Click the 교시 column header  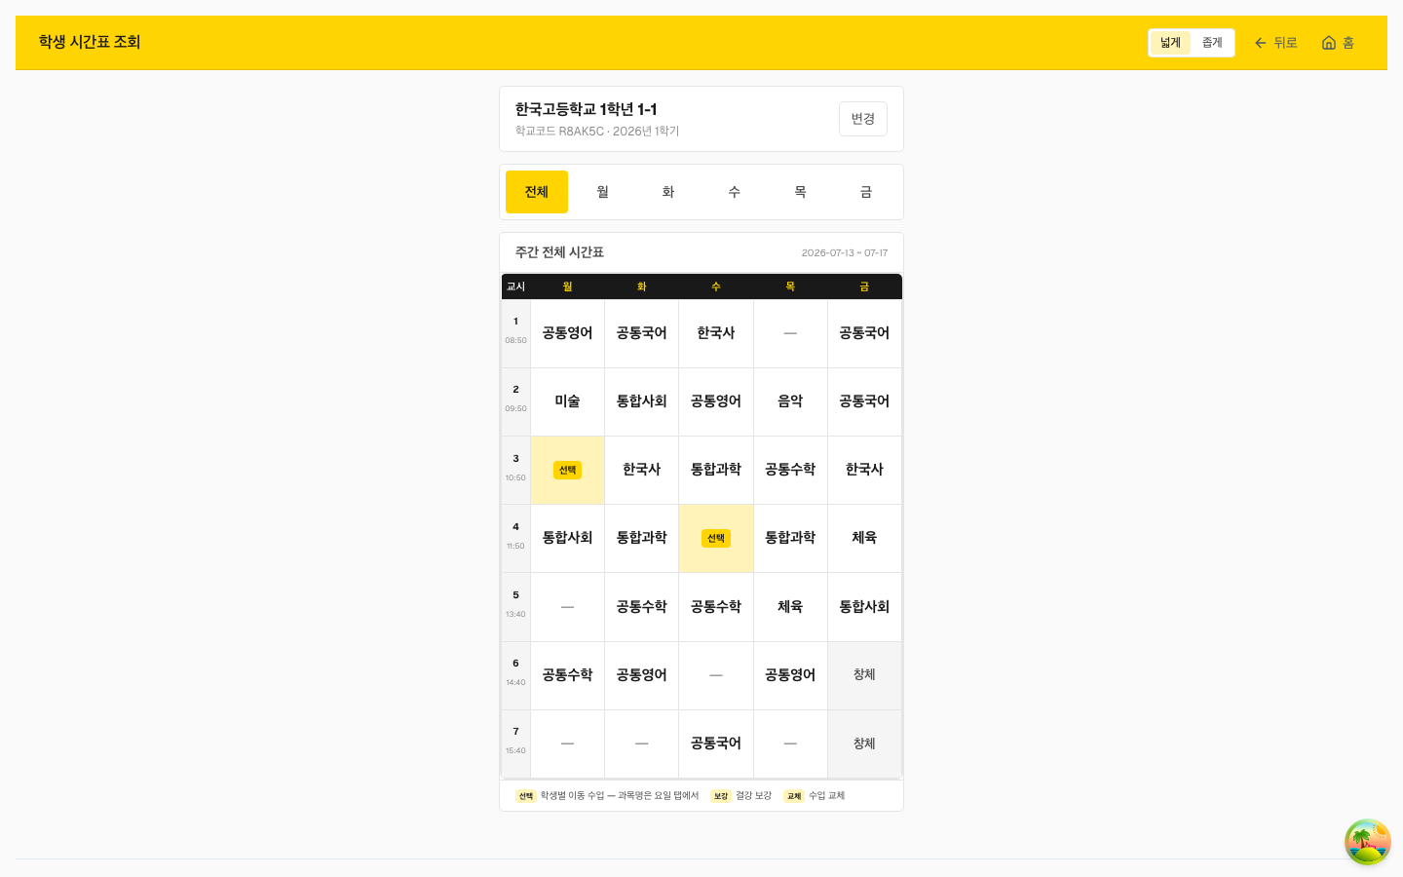coord(516,286)
